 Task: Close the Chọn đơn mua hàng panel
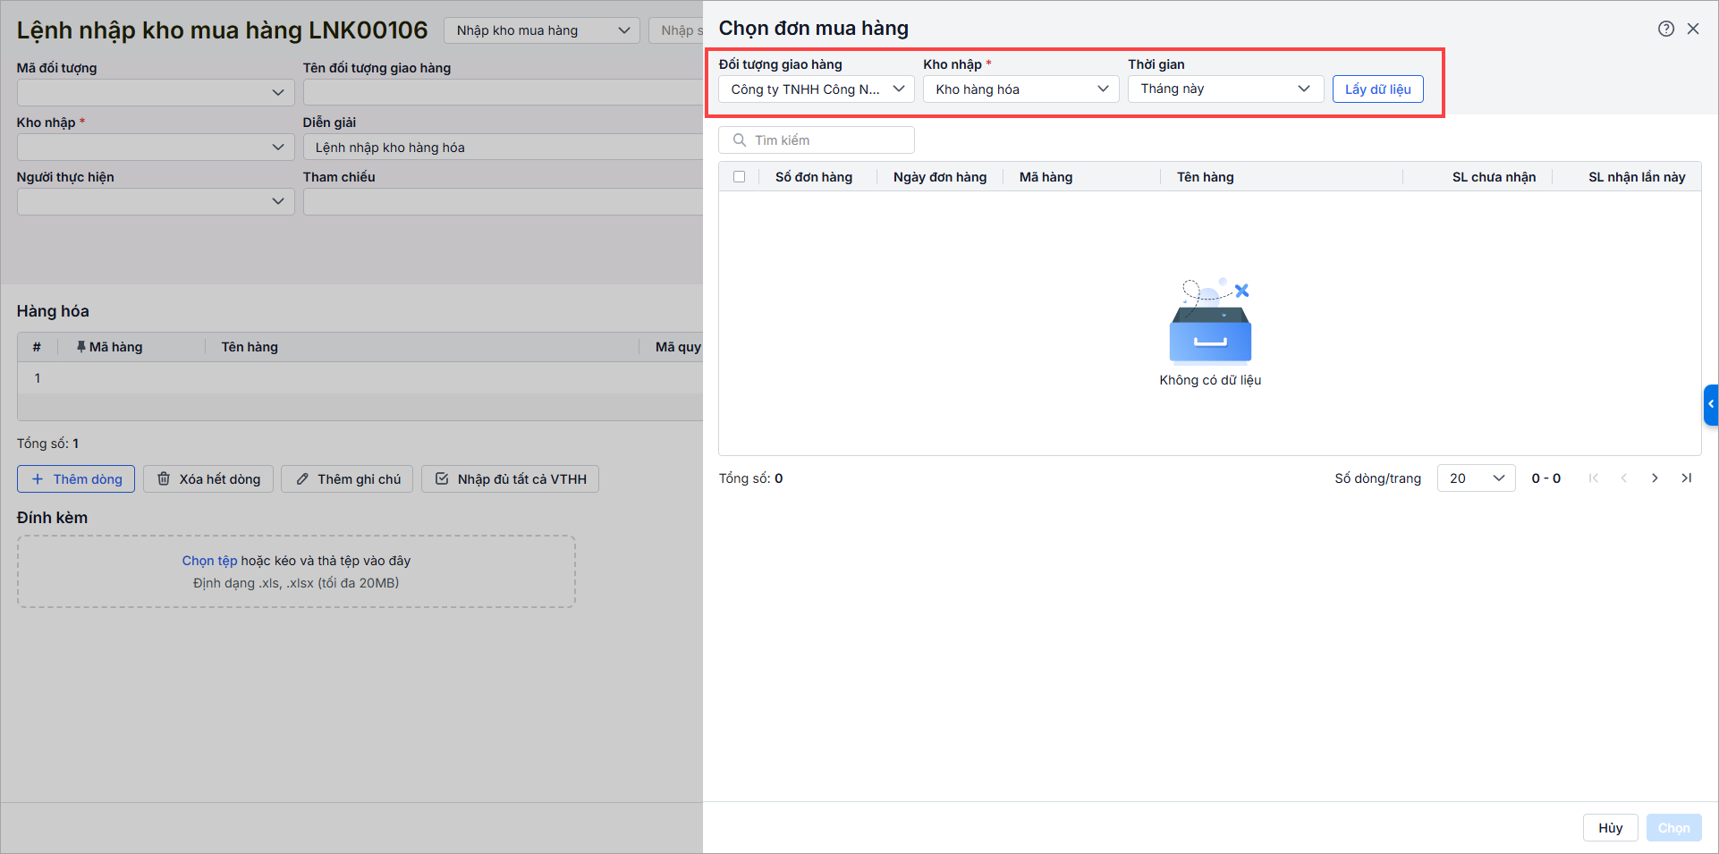[x=1693, y=29]
